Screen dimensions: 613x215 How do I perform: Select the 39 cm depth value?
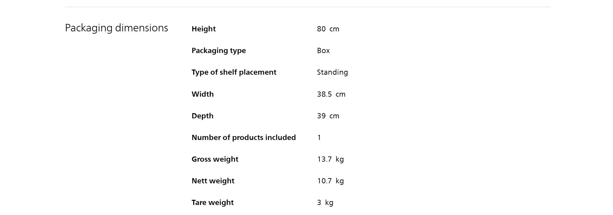click(x=328, y=116)
